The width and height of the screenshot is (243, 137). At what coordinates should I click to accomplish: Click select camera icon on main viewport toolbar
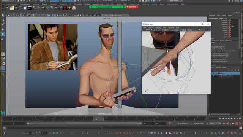tap(9, 15)
